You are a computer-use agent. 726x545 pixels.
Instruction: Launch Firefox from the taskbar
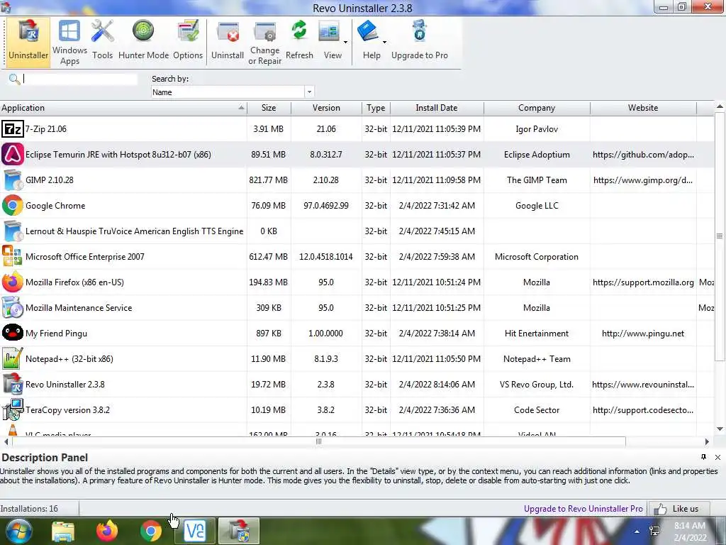tap(107, 531)
